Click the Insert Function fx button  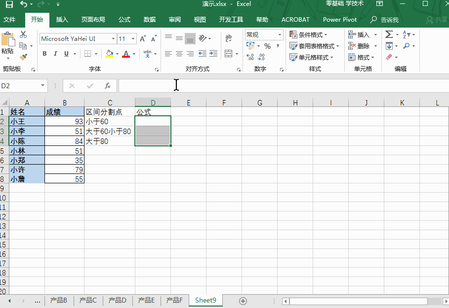coord(108,86)
